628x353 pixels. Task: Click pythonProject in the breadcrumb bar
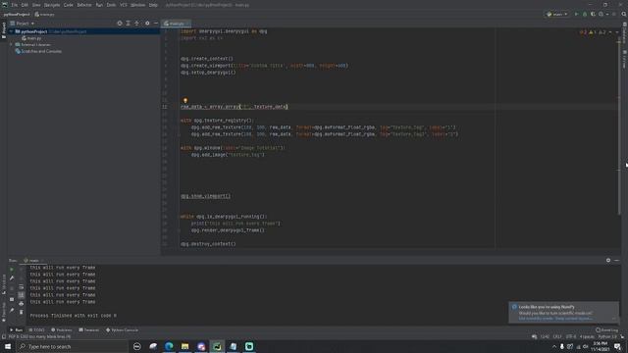tap(17, 14)
